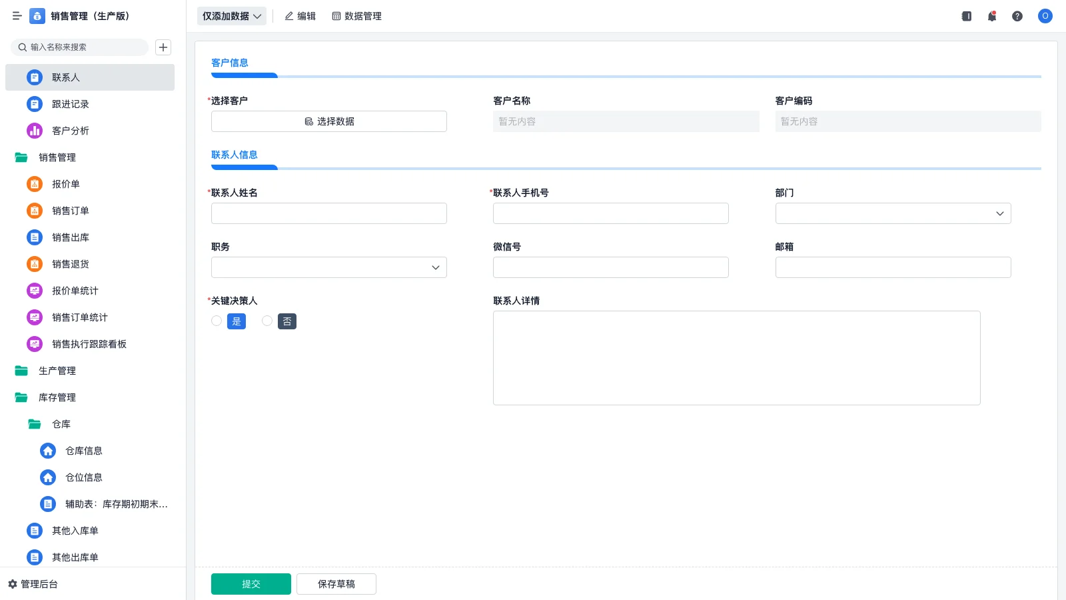Screen dimensions: 1066x600
Task: Switch to 联系人 in the sidebar
Action: pos(66,77)
